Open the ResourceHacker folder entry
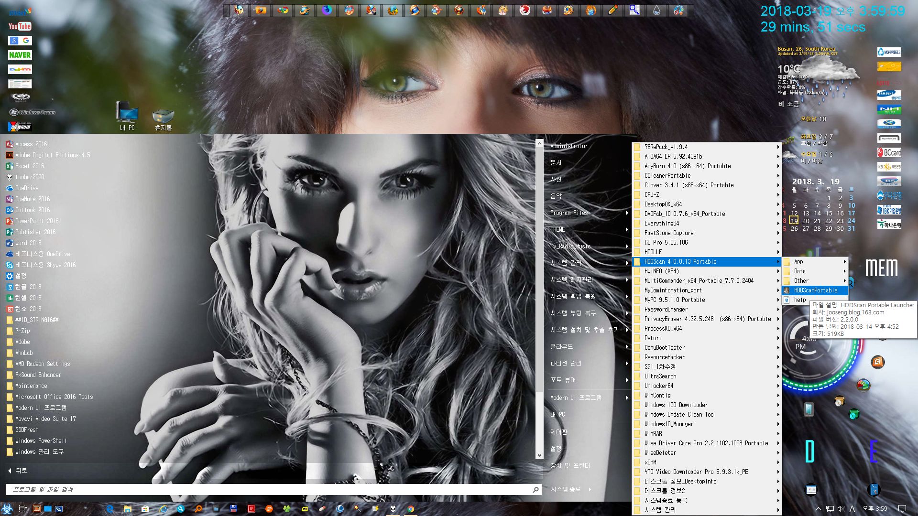This screenshot has height=516, width=918. click(x=707, y=357)
